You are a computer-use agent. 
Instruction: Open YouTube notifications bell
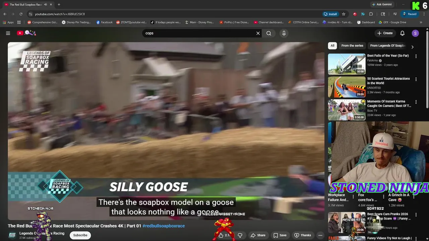pos(403,33)
